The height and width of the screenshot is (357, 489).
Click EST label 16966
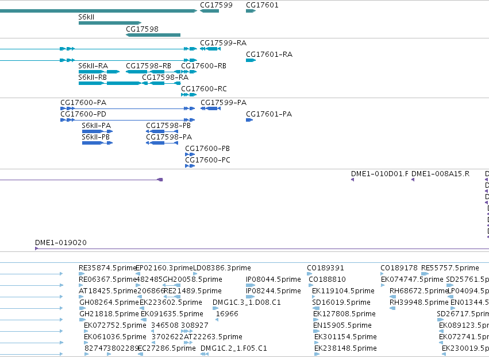[227, 314]
